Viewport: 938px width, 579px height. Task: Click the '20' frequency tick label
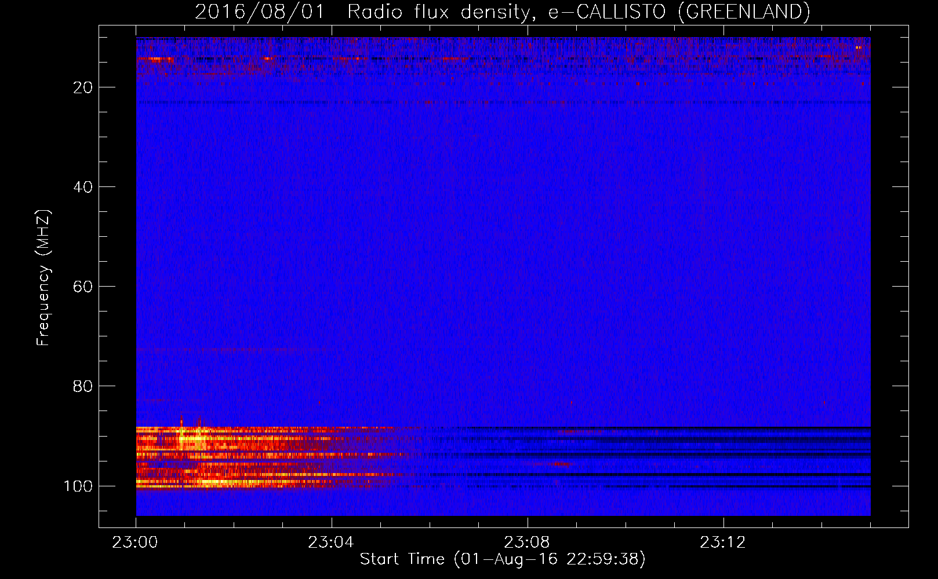83,87
